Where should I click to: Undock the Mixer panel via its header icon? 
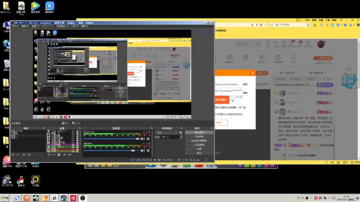[x=152, y=128]
